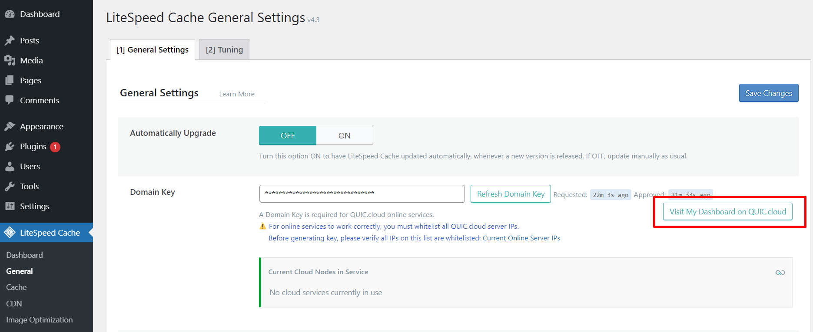Click the Posts pushpin icon

(10, 40)
